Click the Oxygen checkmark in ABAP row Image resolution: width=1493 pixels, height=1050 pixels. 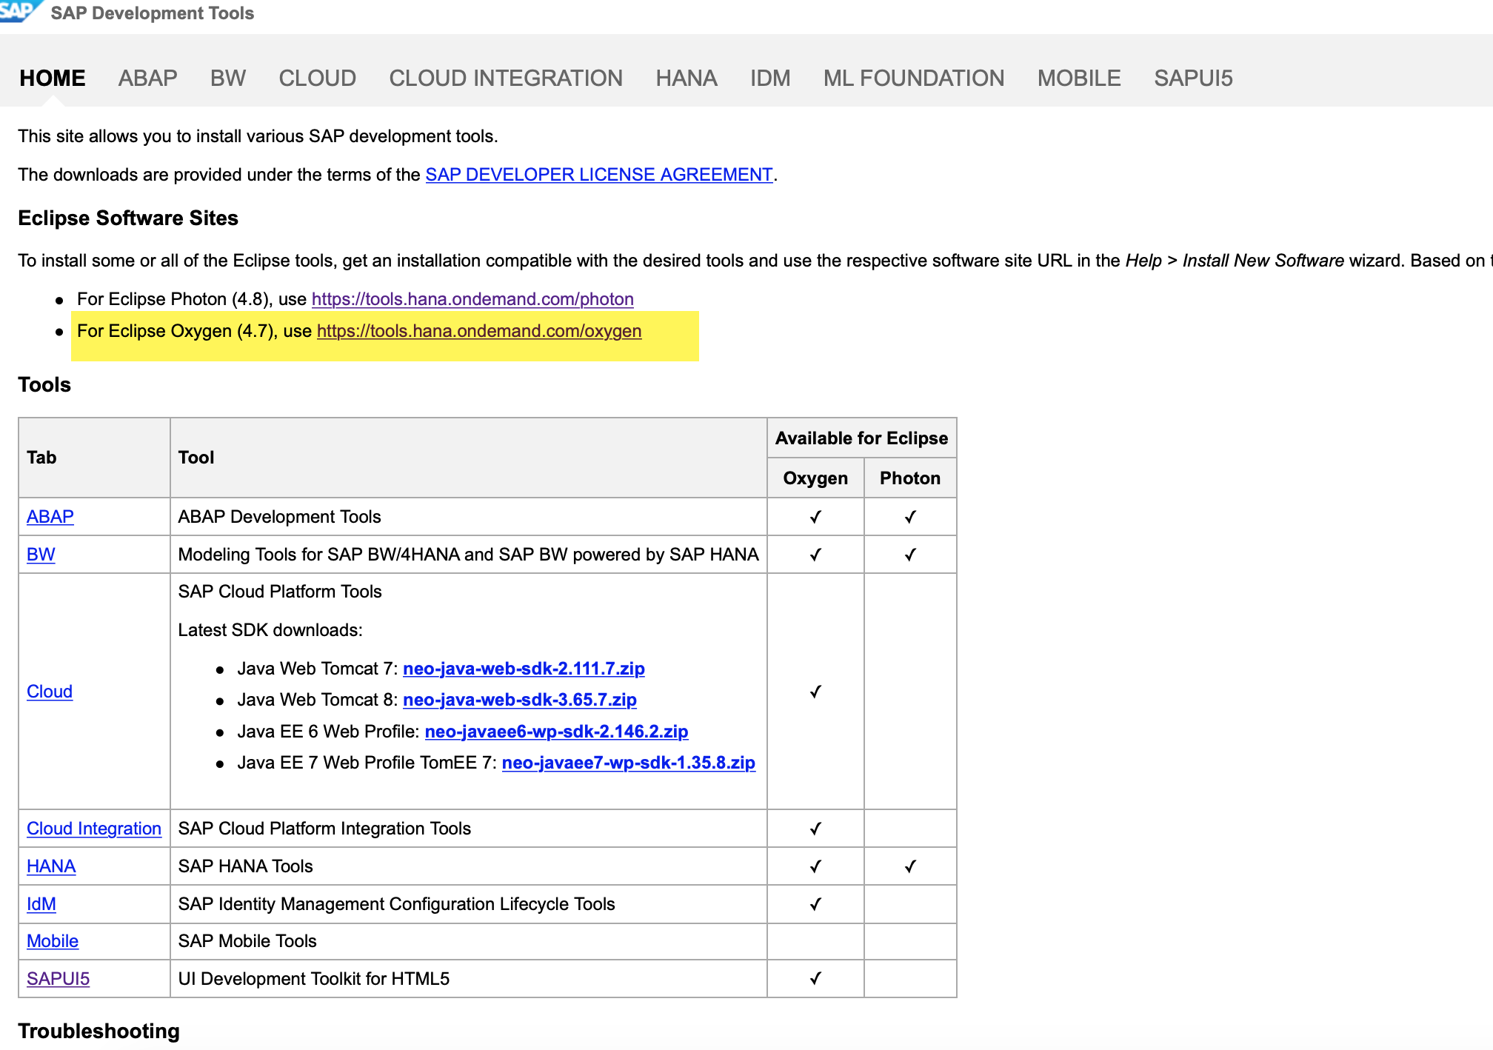(x=815, y=517)
